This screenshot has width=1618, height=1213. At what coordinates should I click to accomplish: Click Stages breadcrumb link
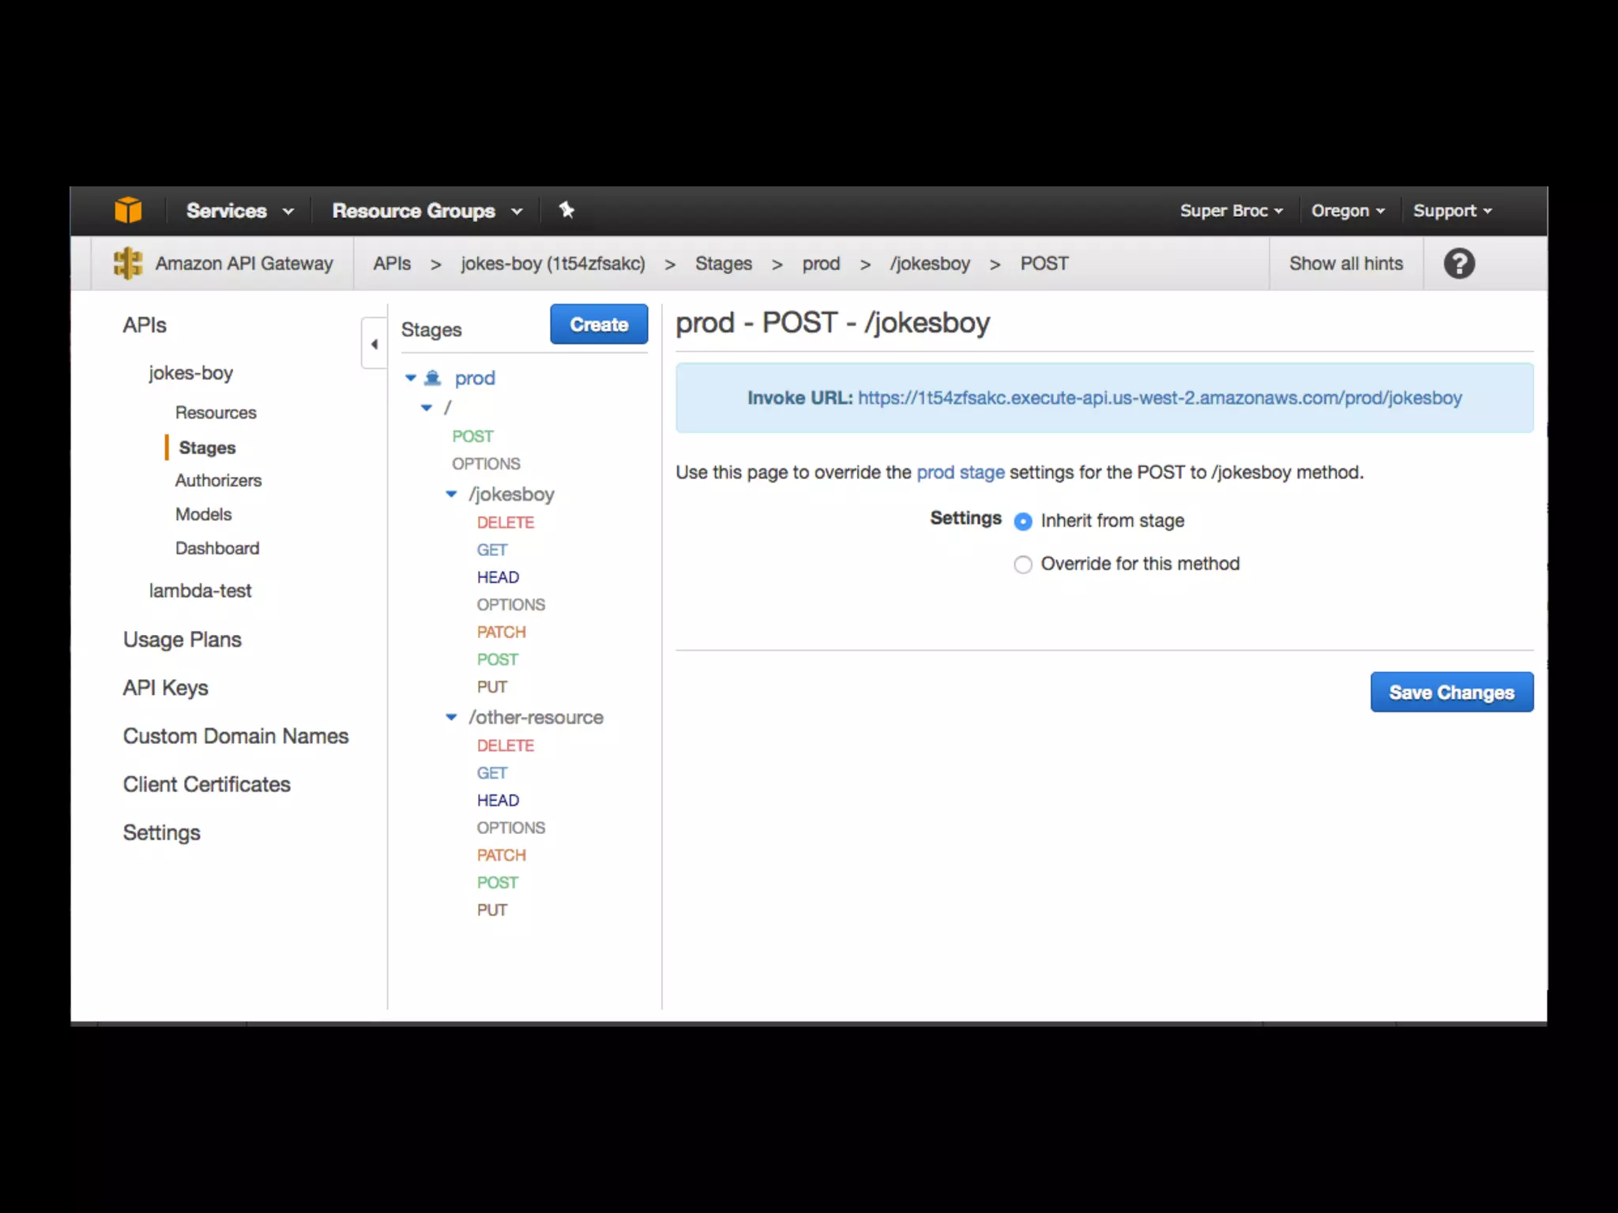724,264
